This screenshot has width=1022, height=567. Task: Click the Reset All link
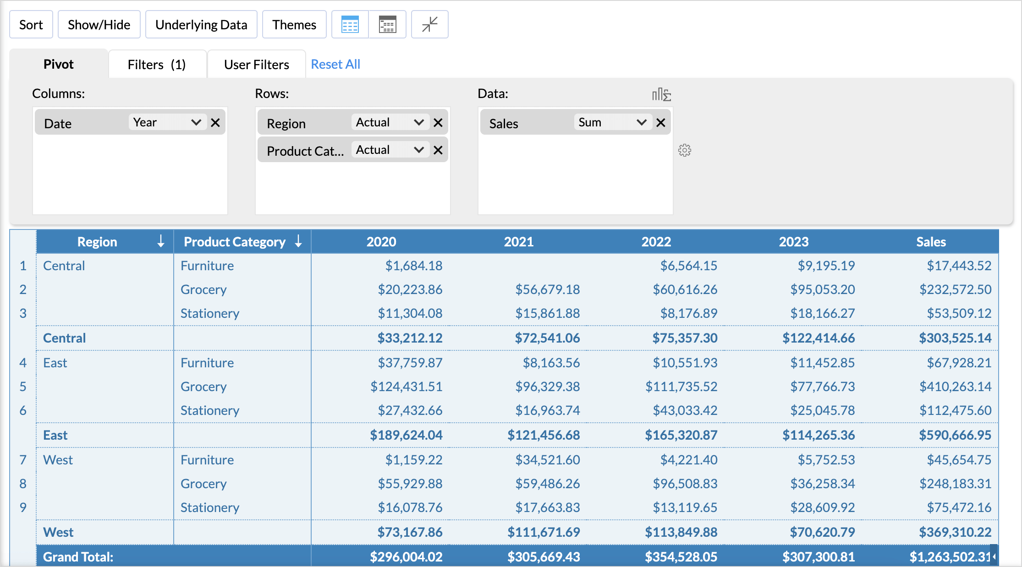pos(335,64)
